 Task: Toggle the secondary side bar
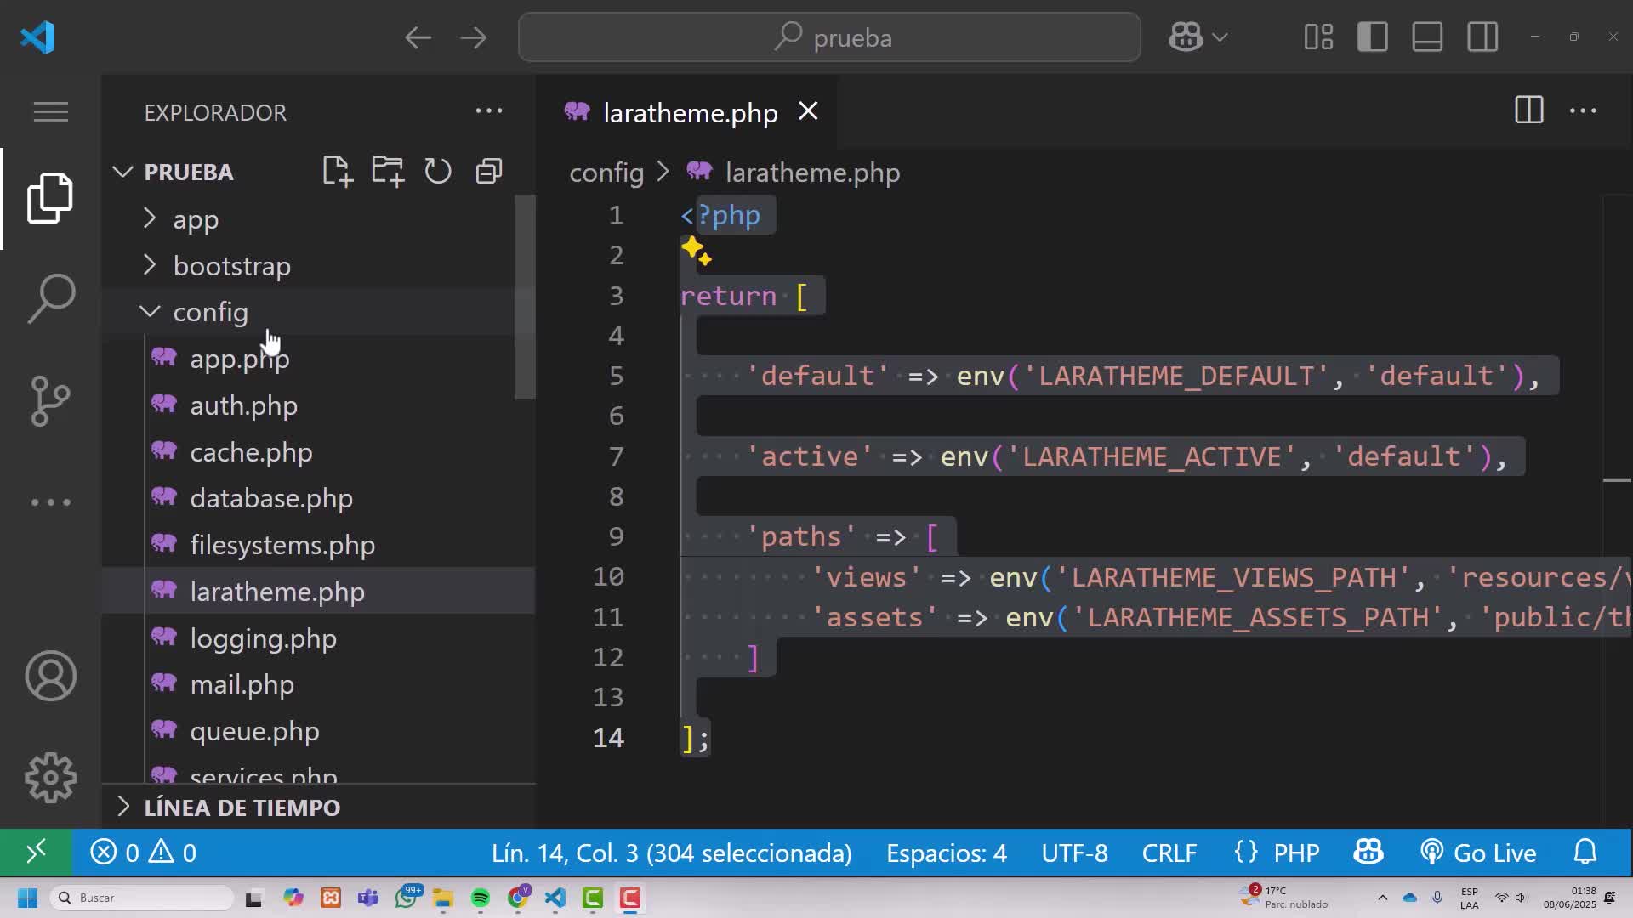(x=1482, y=37)
